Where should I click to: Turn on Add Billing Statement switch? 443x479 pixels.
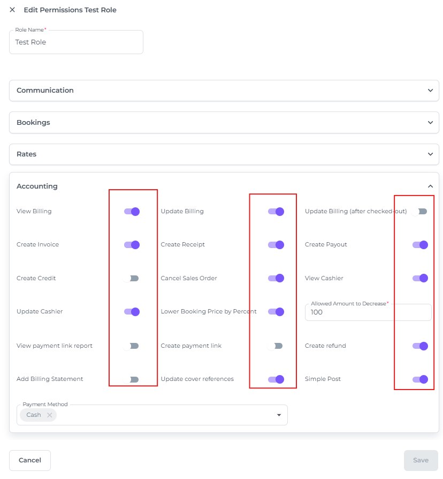[x=132, y=379]
